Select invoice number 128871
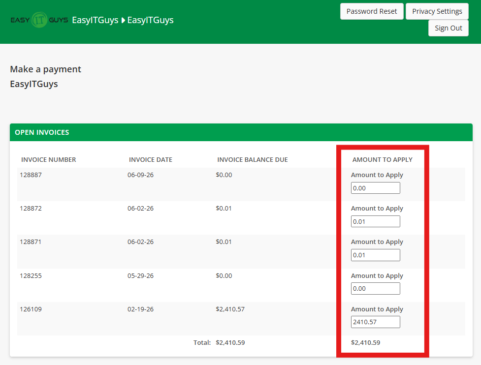This screenshot has width=481, height=365. pyautogui.click(x=31, y=242)
